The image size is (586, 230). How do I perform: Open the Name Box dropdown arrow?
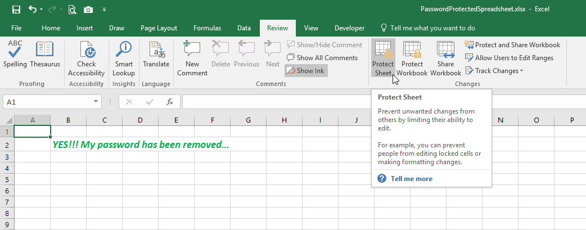coord(96,102)
